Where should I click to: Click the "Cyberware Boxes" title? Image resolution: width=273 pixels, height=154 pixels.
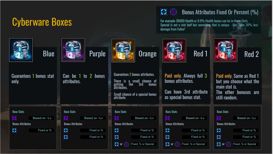click(x=42, y=22)
